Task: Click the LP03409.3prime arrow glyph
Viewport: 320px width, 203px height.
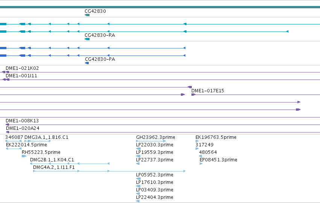Action: pos(138,194)
